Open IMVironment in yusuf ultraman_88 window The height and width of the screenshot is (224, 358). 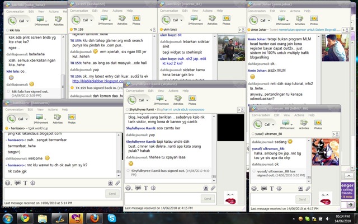[x=287, y=124]
